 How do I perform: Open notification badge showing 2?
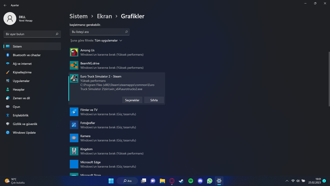pyautogui.click(x=324, y=181)
